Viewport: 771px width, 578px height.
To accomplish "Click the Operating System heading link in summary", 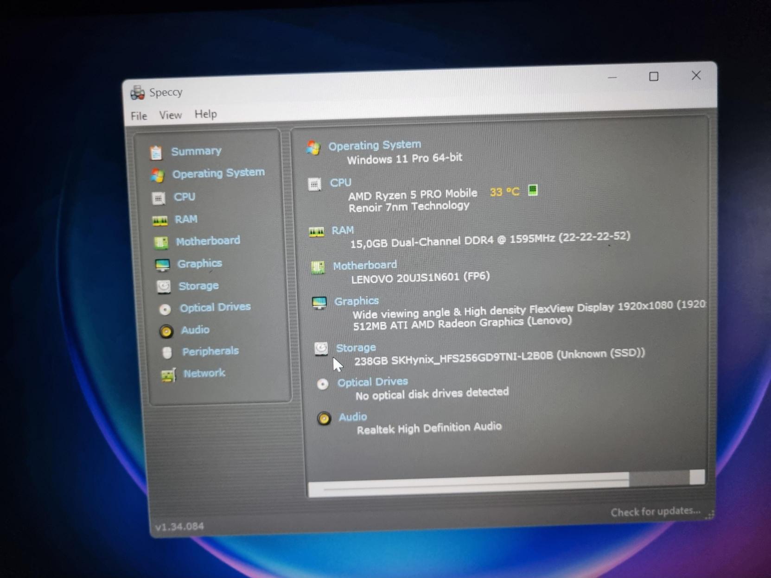I will [375, 146].
